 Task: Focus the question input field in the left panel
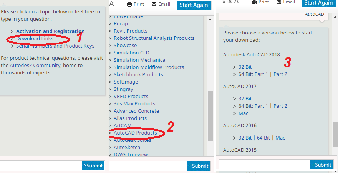tap(41, 166)
